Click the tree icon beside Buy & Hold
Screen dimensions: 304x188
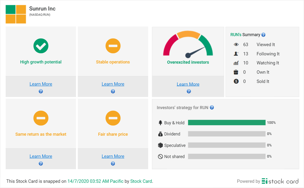click(x=160, y=123)
